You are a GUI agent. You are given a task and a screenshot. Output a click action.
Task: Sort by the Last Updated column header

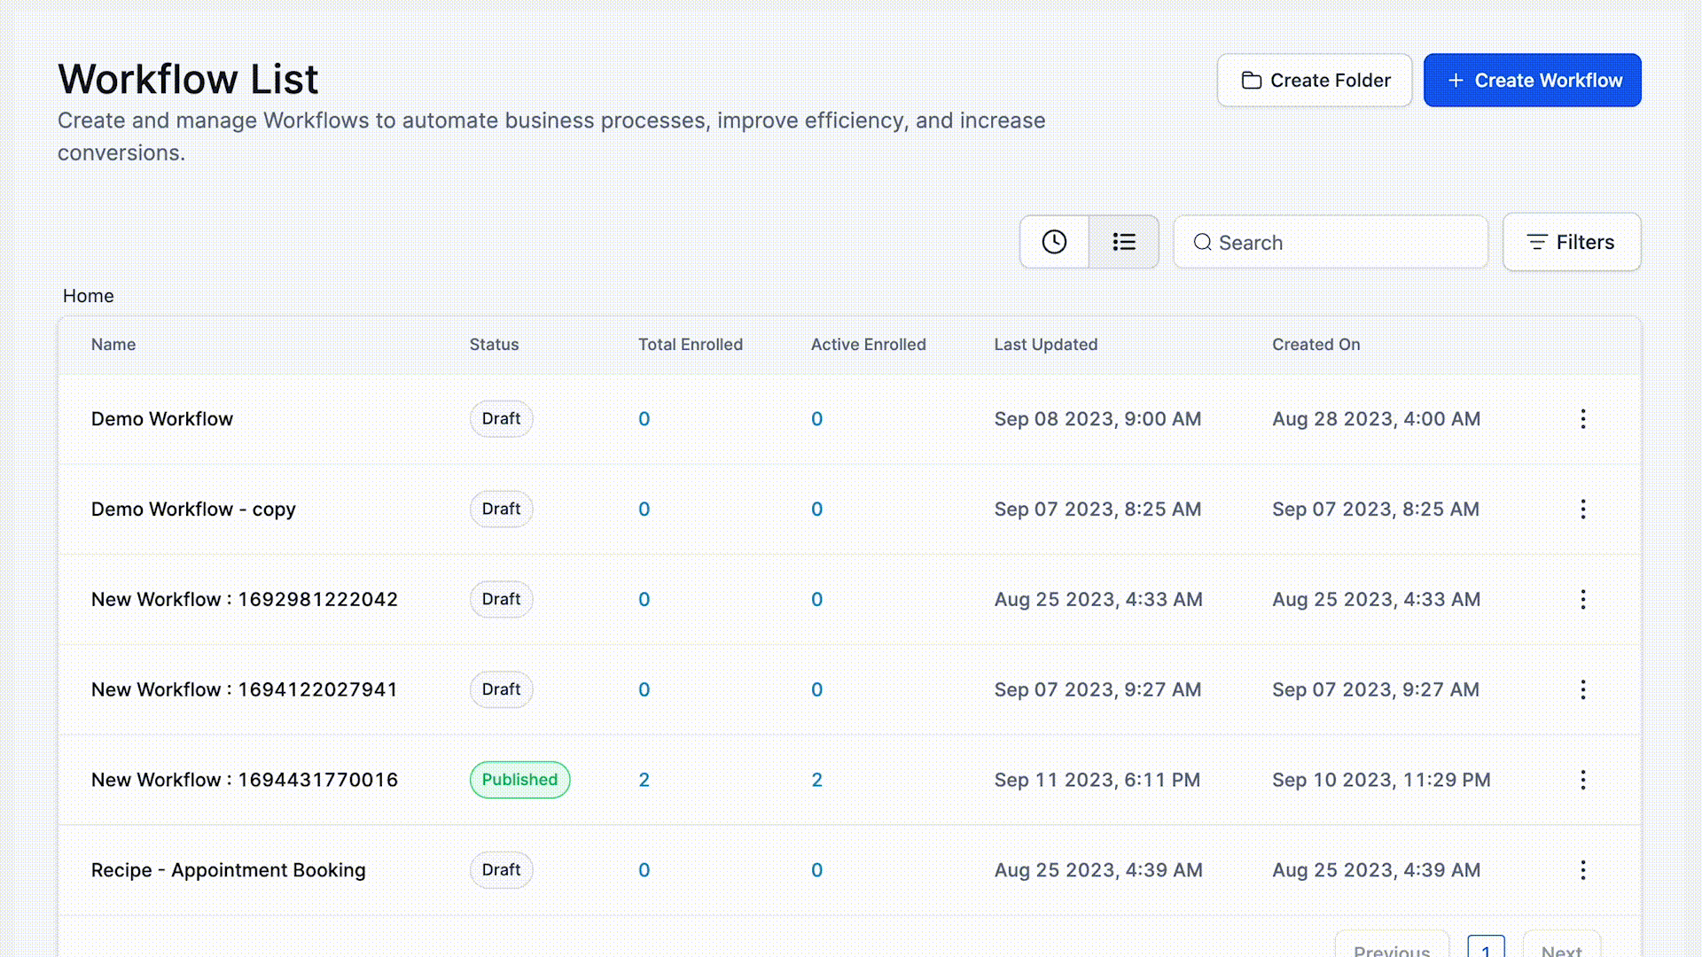click(1045, 345)
